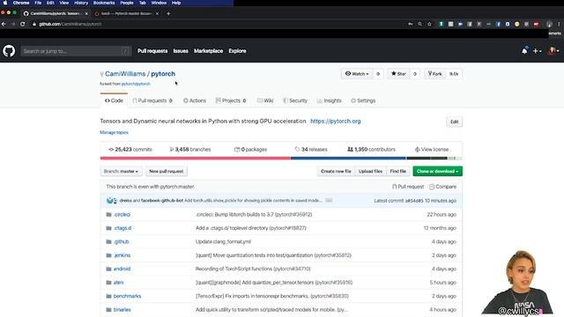Image resolution: width=564 pixels, height=317 pixels.
Task: Click Upload files
Action: [370, 172]
